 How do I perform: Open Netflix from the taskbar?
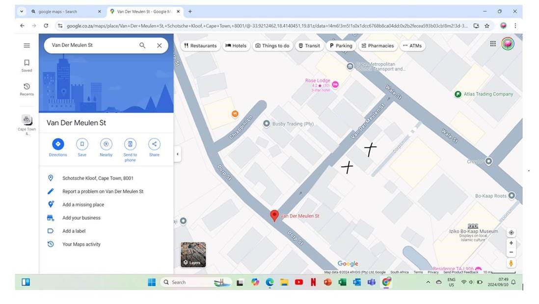313,282
